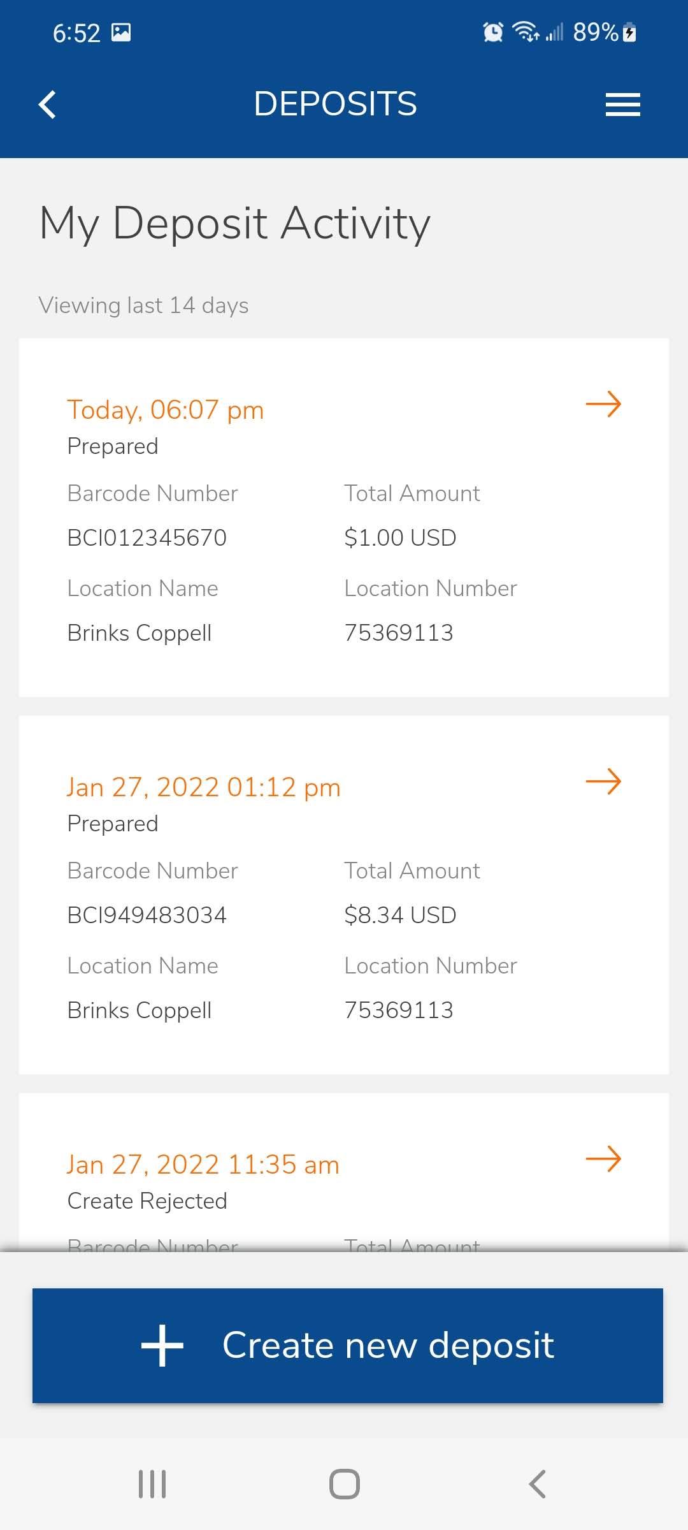
Task: Open details arrow for Jan 27 01:12 pm deposit
Action: click(603, 782)
